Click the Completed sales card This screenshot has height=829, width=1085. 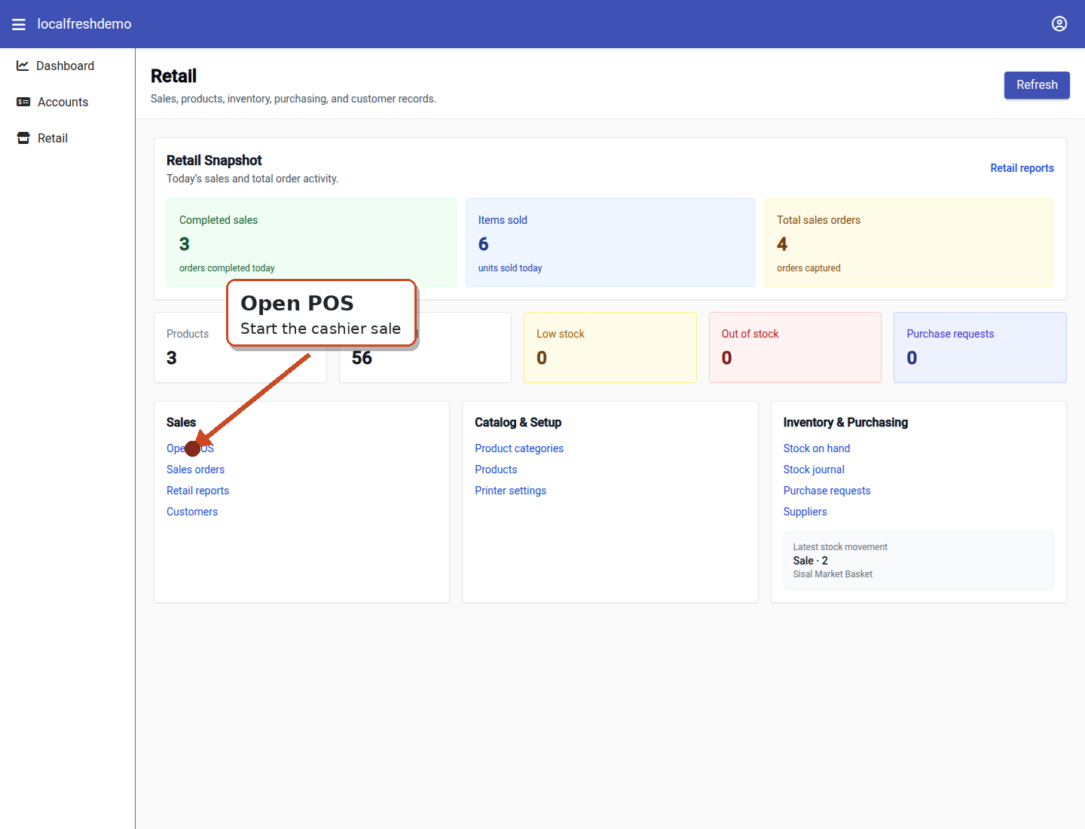pos(311,243)
